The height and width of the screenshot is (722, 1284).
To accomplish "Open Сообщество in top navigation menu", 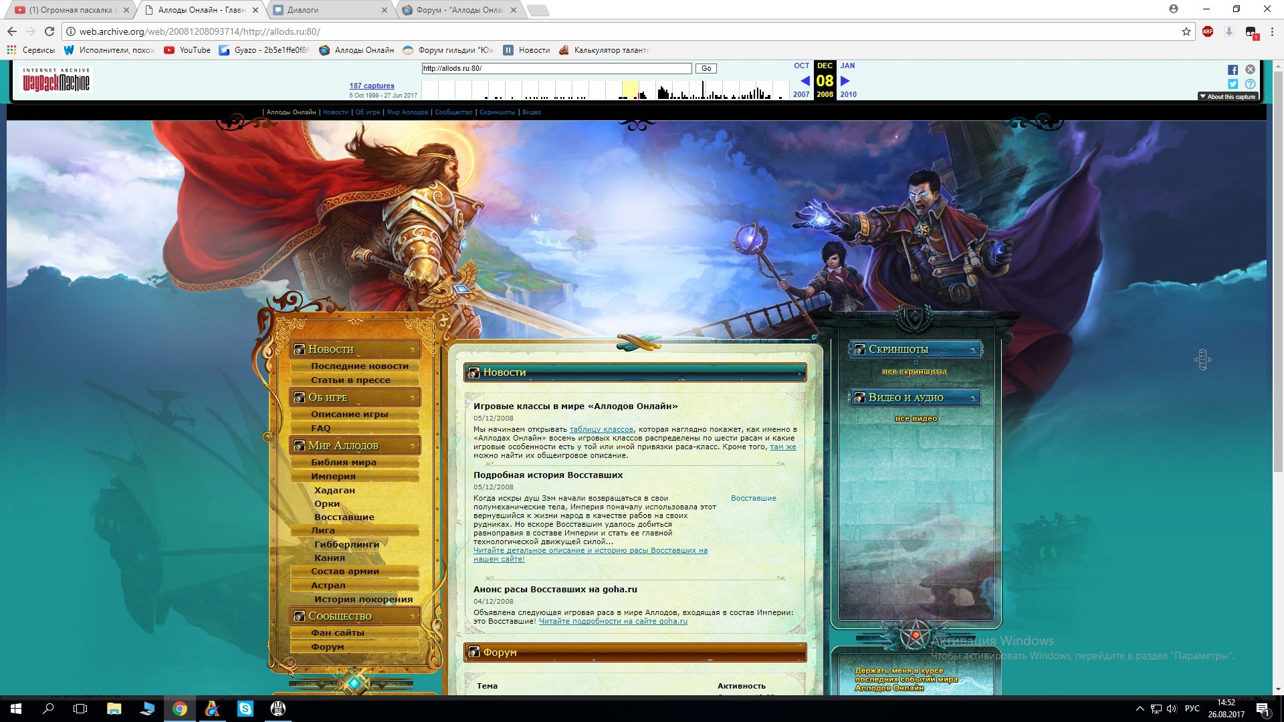I will pos(453,112).
